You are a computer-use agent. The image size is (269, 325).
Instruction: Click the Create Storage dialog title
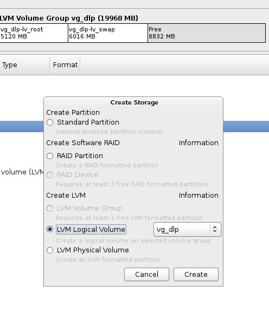click(x=134, y=102)
